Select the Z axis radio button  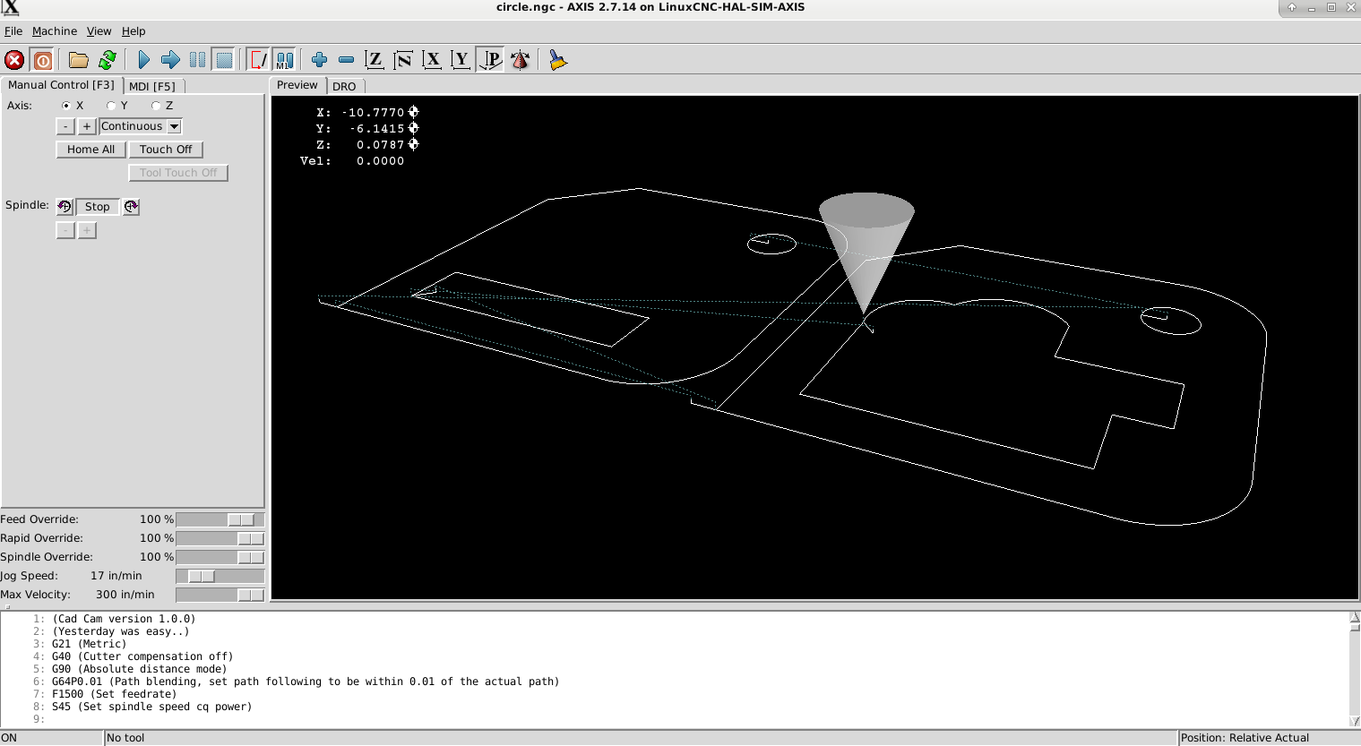coord(156,106)
